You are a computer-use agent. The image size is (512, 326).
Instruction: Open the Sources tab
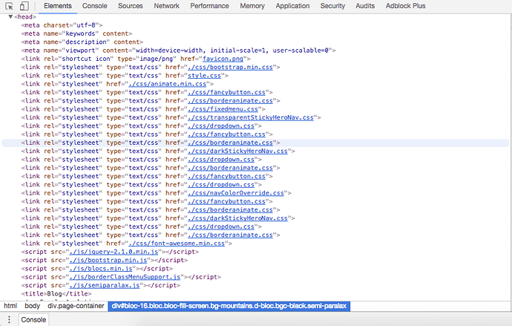tap(131, 6)
